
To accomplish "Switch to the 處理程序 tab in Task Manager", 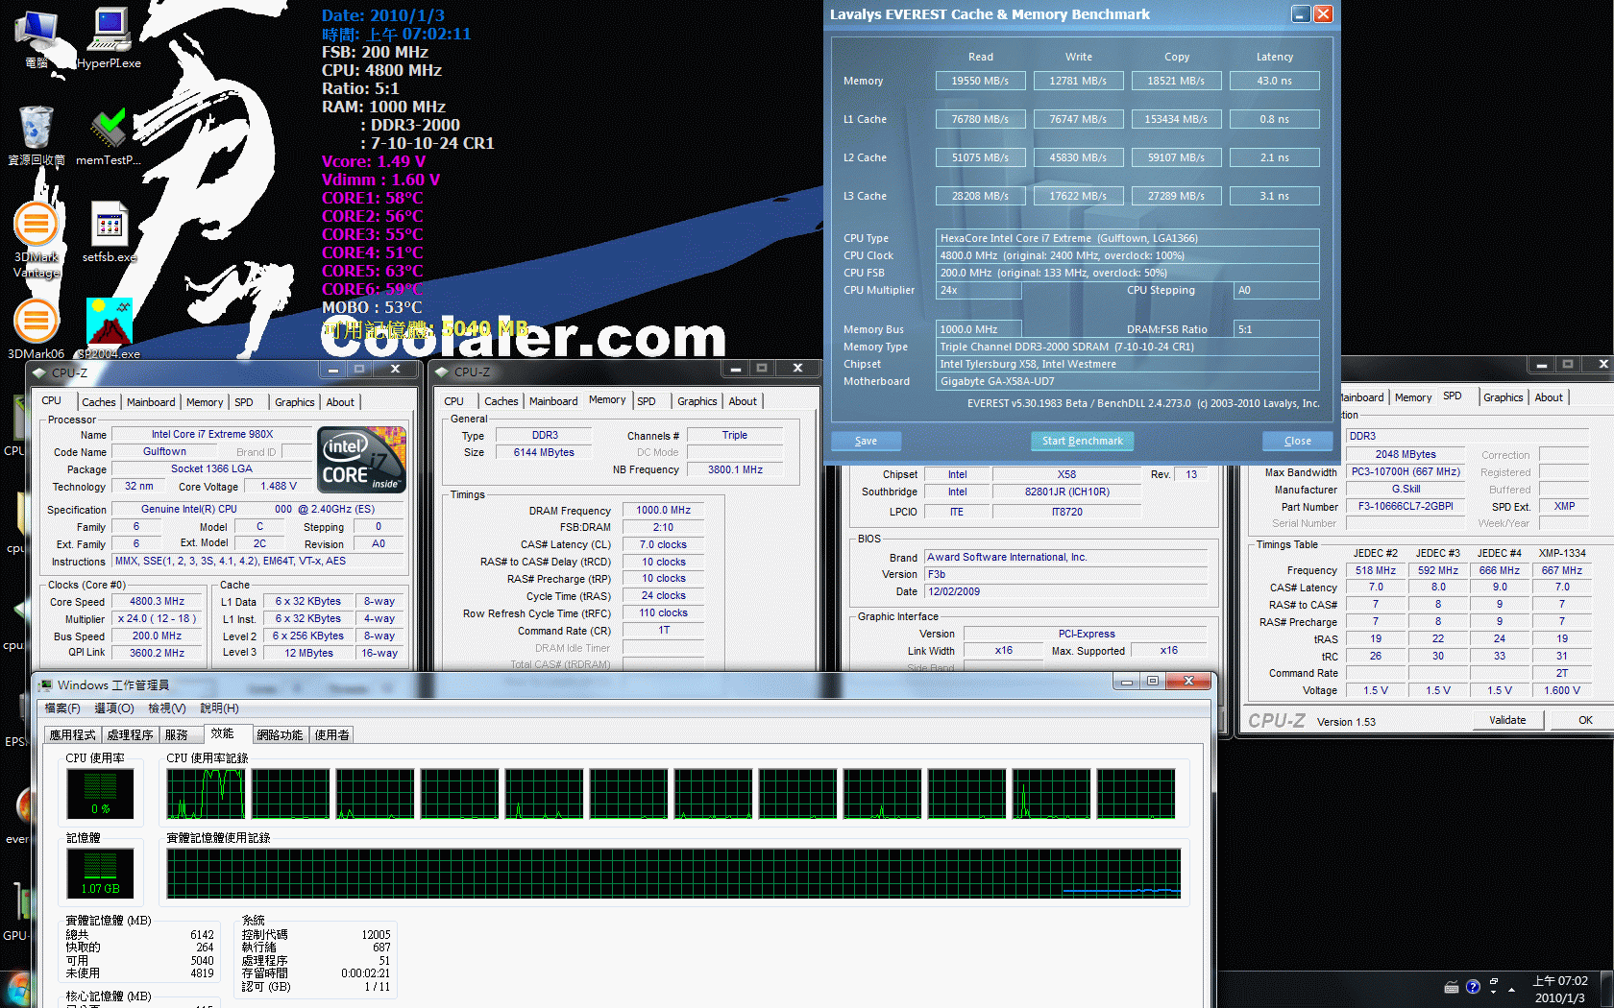I will tap(131, 734).
